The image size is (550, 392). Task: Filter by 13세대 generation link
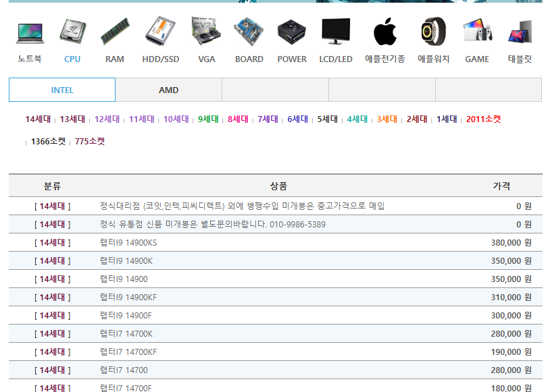72,119
